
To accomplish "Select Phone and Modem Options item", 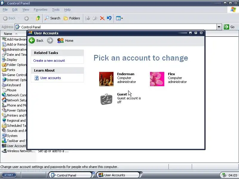I will click(14, 105).
